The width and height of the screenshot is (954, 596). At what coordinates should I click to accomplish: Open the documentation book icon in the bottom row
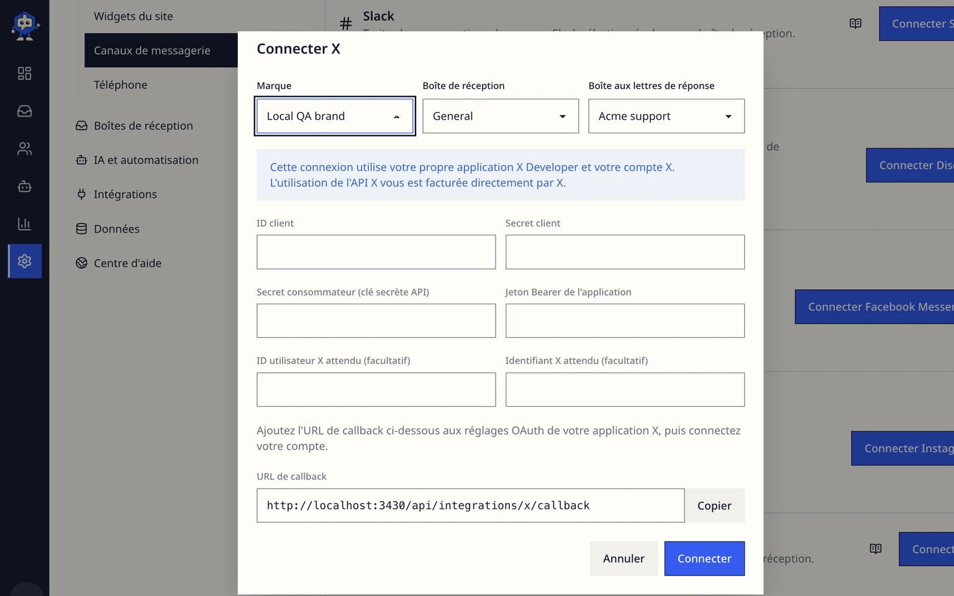(876, 549)
